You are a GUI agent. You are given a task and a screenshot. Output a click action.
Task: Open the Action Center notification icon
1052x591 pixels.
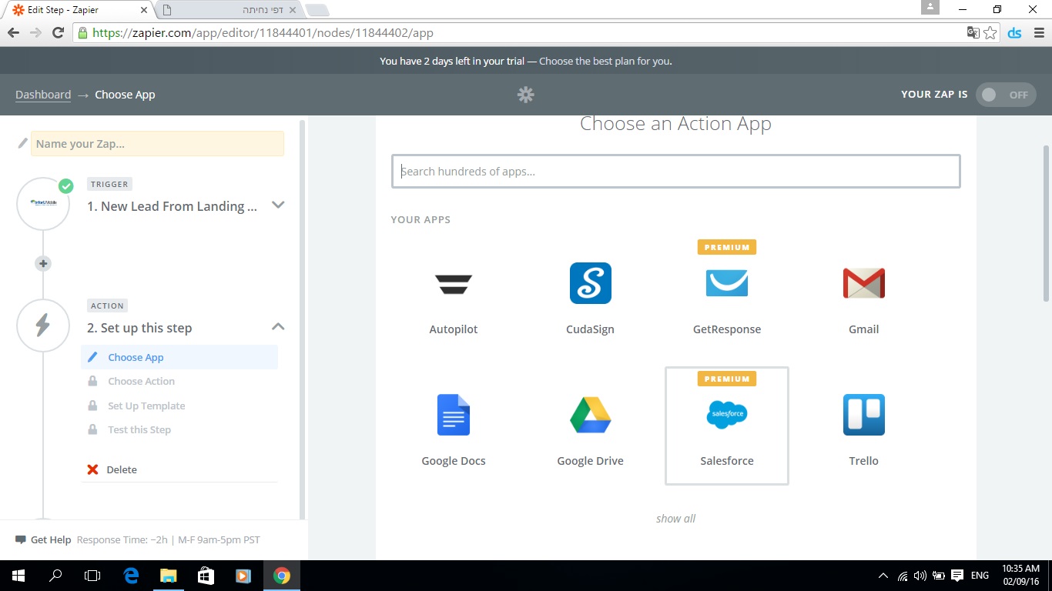(957, 576)
